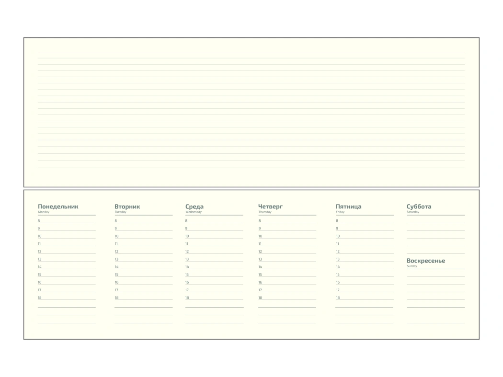Click the Понедельник day heading
503x377 pixels.
click(58, 206)
